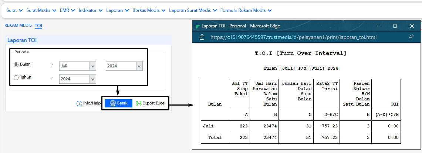Click the Read aloud icon in Edge

411,37
